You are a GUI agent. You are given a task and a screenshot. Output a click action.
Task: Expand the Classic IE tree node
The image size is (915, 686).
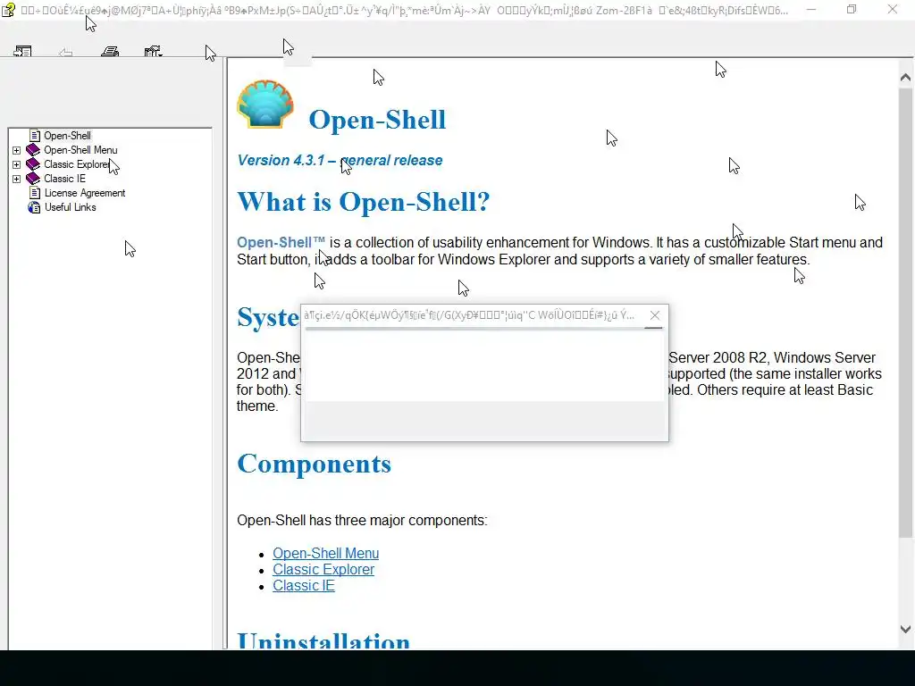click(x=16, y=179)
